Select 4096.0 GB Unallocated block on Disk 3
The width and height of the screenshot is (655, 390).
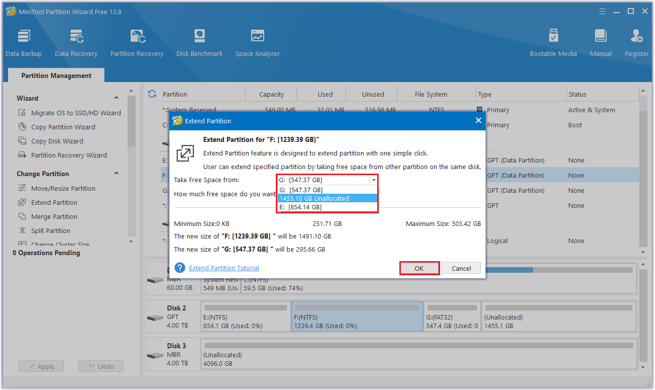point(418,354)
